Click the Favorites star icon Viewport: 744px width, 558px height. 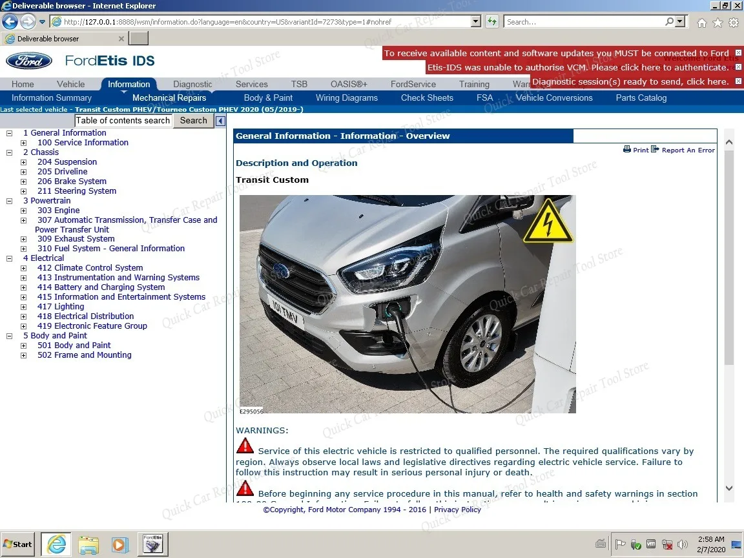[x=718, y=22]
